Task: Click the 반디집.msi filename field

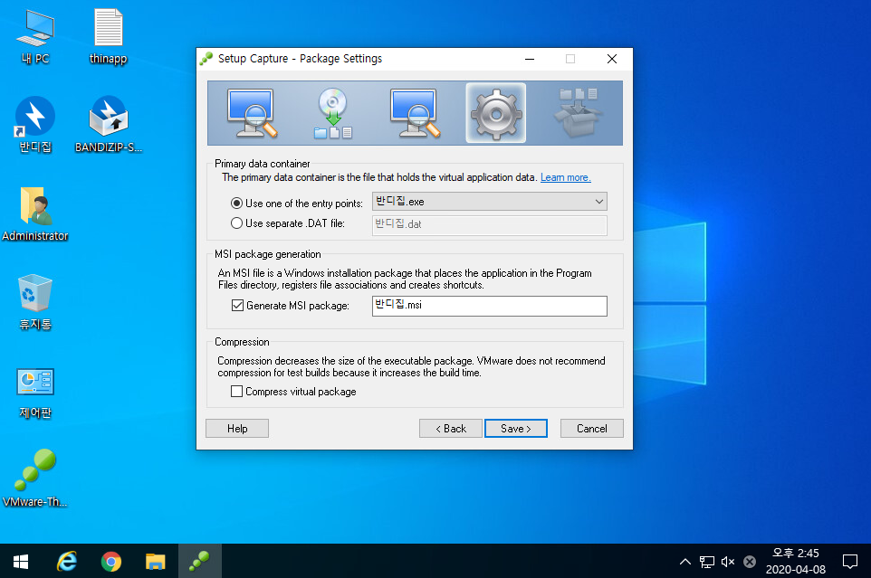Action: [x=490, y=306]
